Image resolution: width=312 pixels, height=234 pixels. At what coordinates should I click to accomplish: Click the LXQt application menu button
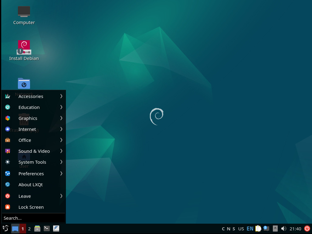click(x=6, y=229)
